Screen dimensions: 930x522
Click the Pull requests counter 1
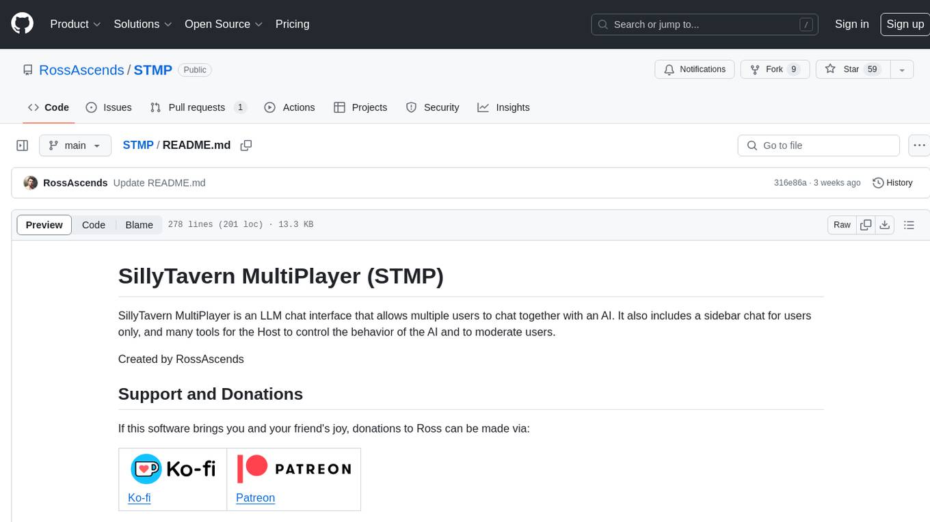click(x=240, y=107)
